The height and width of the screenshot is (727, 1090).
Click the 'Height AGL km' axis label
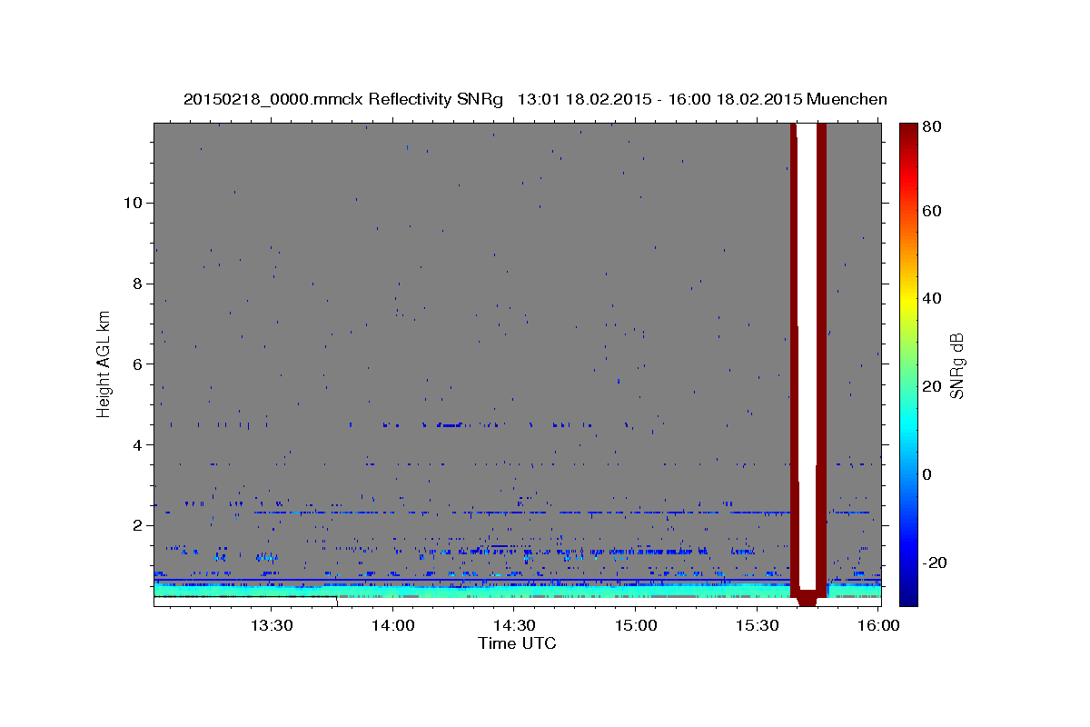[x=104, y=363]
